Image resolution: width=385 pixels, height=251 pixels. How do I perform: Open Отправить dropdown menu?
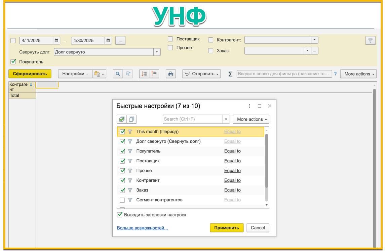click(201, 74)
